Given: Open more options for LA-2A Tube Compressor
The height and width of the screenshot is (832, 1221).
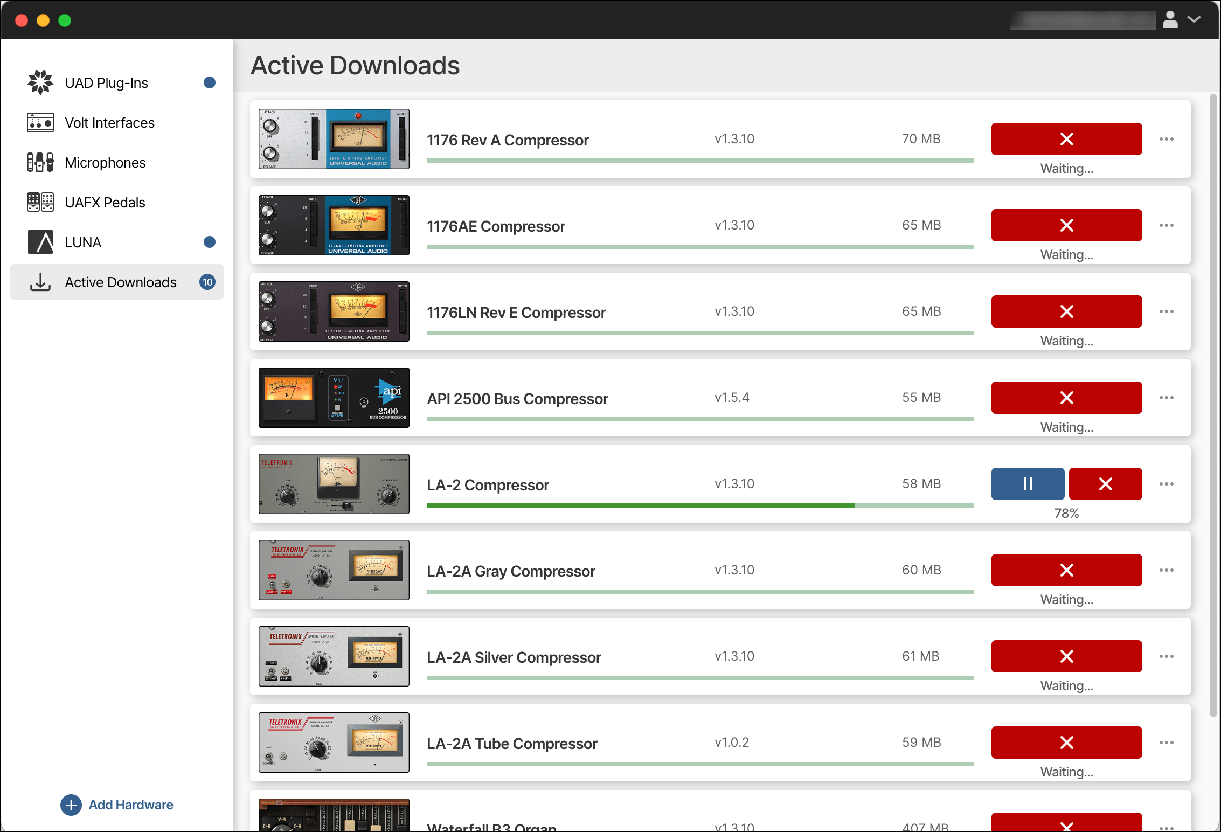Looking at the screenshot, I should [x=1167, y=743].
